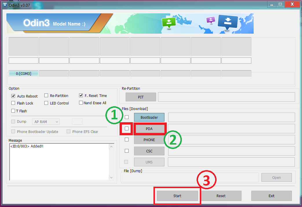Toggle the LED Control checkbox
The width and height of the screenshot is (302, 207).
pyautogui.click(x=46, y=103)
